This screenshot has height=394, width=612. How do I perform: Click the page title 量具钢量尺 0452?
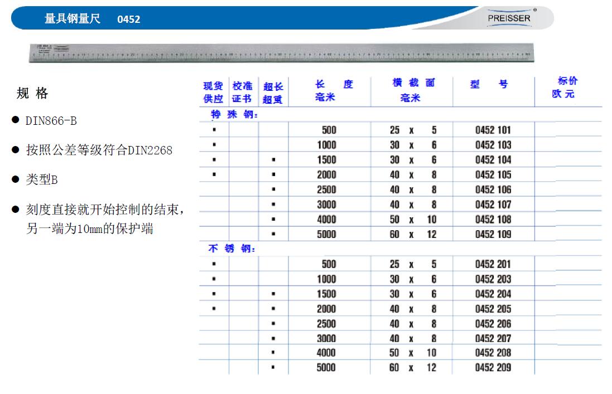(x=92, y=19)
